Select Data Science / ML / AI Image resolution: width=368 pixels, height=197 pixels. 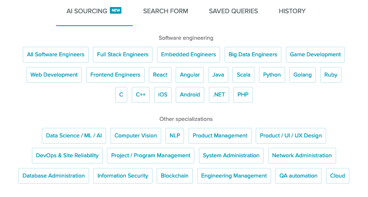coord(74,136)
